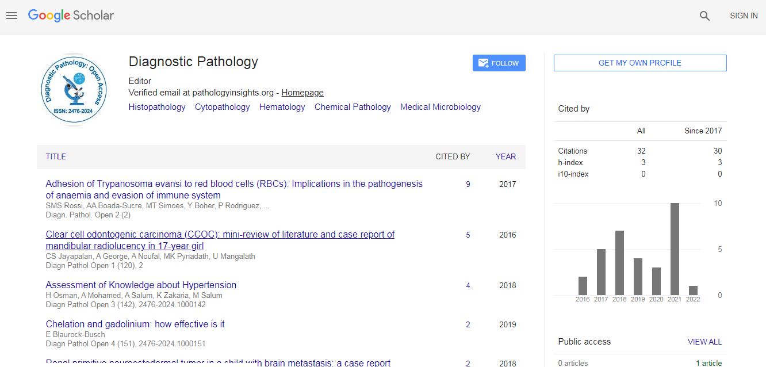Click the Google Scholar logo
The image size is (766, 367).
[71, 16]
